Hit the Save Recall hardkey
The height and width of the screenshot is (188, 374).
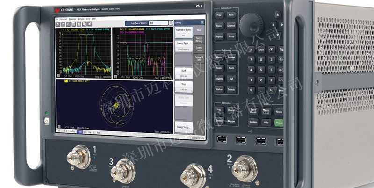click(253, 111)
